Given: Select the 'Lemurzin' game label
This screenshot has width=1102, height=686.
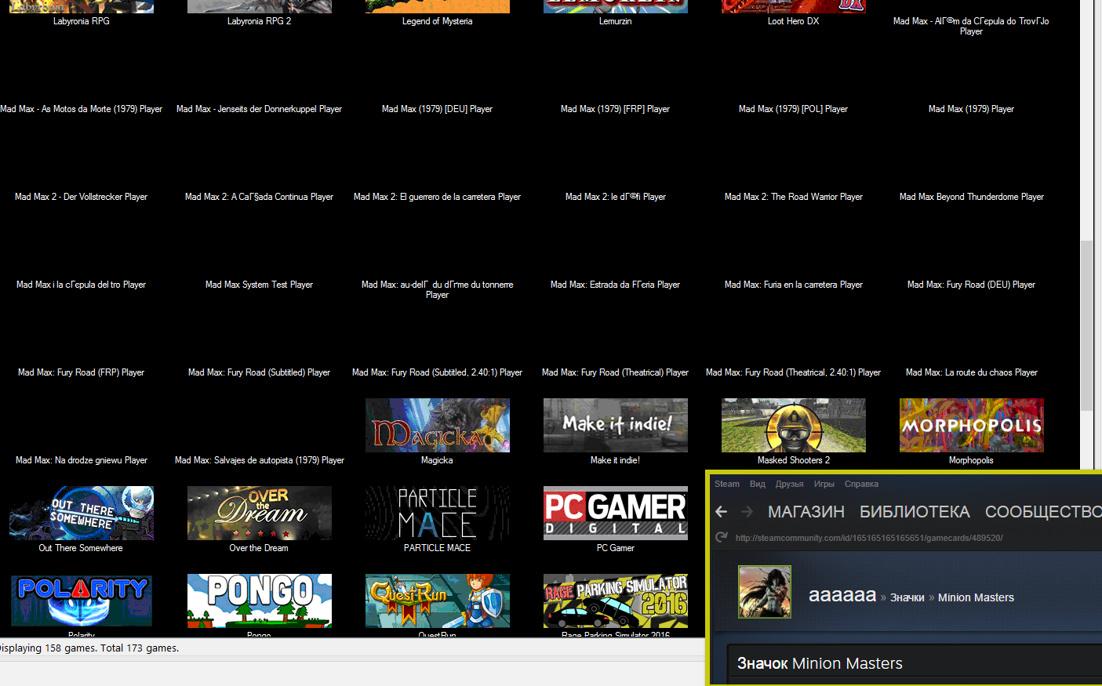Looking at the screenshot, I should (615, 21).
